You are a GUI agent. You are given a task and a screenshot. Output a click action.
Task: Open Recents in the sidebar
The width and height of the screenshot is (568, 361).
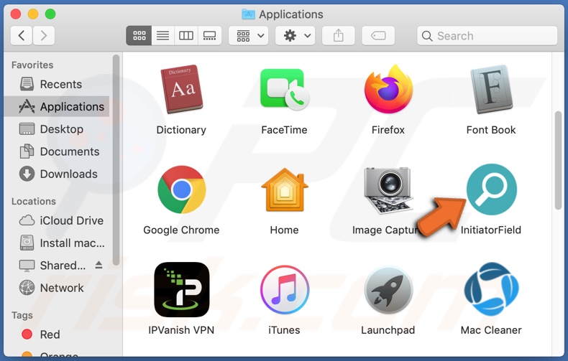click(58, 84)
